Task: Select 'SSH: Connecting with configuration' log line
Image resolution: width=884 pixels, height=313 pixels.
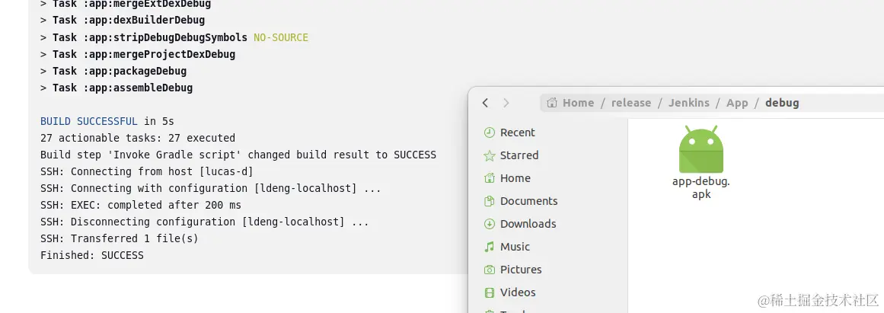Action: [211, 188]
